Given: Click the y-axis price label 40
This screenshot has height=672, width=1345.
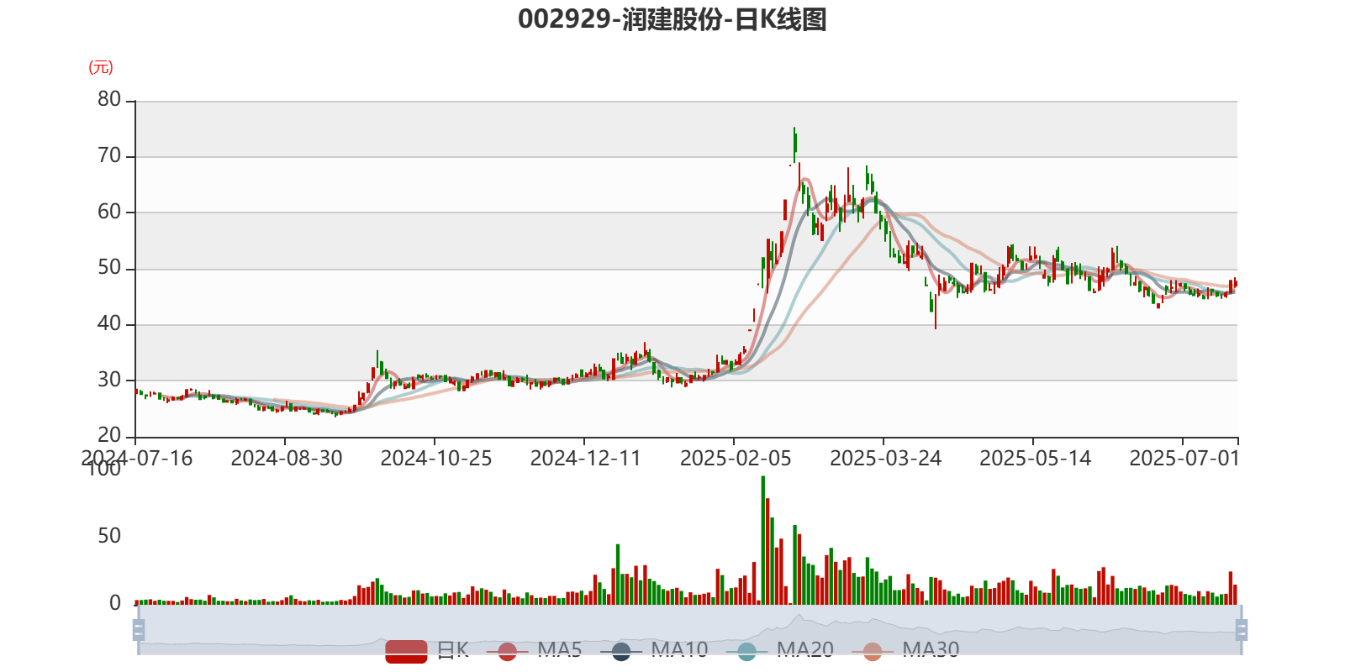Looking at the screenshot, I should pyautogui.click(x=109, y=323).
